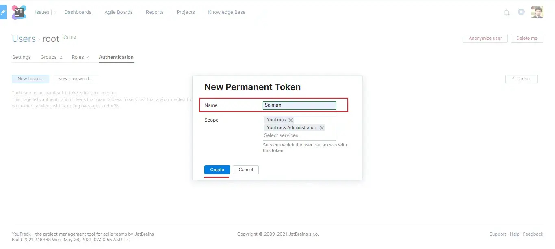The image size is (555, 249).
Task: Expand the Details side panel
Action: tap(521, 79)
